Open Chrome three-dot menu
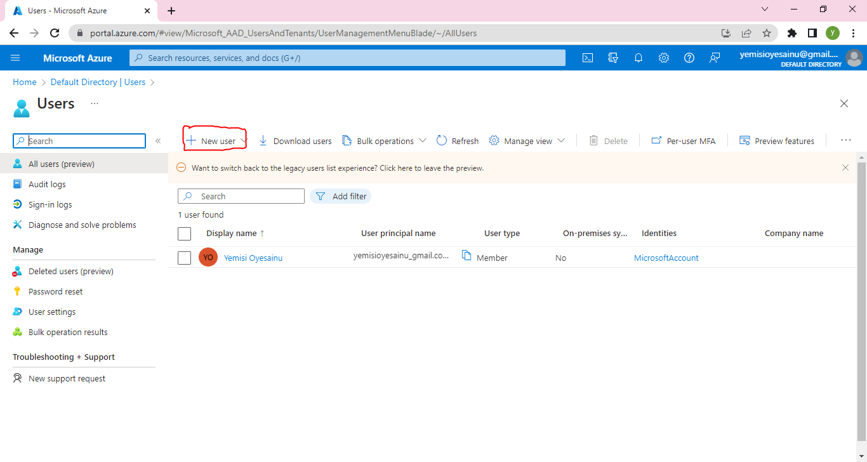 coord(852,33)
